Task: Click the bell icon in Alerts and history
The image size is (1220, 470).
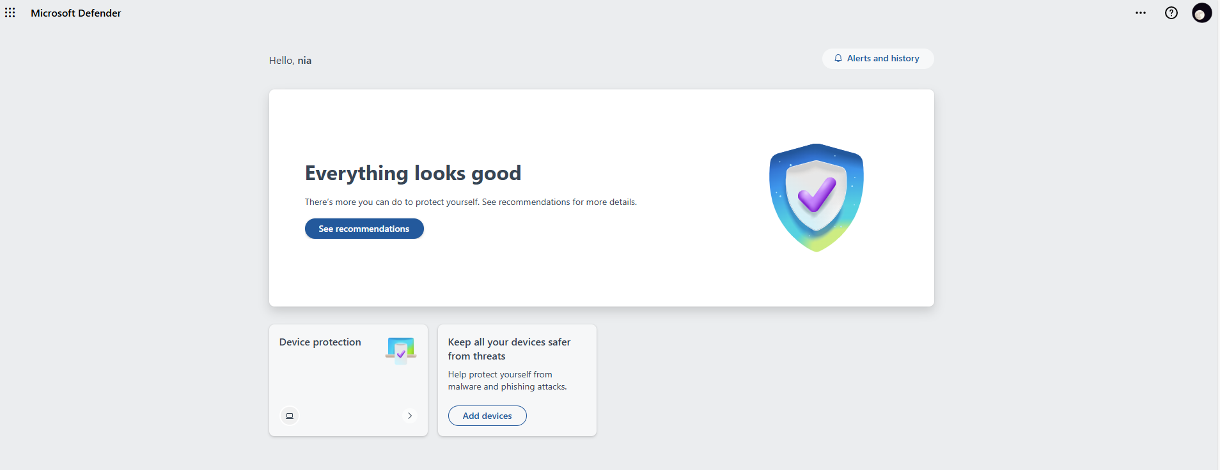Action: coord(838,58)
